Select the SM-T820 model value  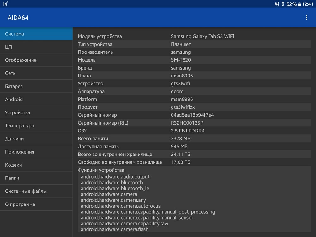pos(181,60)
